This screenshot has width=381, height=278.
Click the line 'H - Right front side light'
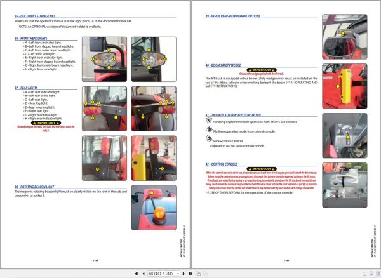(41, 69)
